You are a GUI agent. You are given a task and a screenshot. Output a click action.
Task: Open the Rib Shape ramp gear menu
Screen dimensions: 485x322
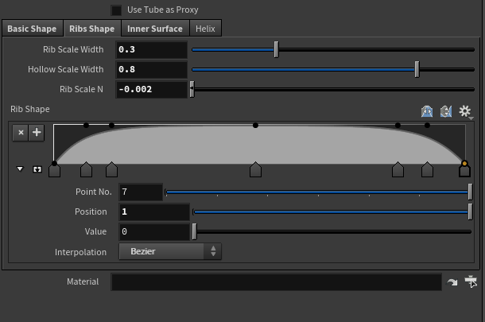pos(466,112)
